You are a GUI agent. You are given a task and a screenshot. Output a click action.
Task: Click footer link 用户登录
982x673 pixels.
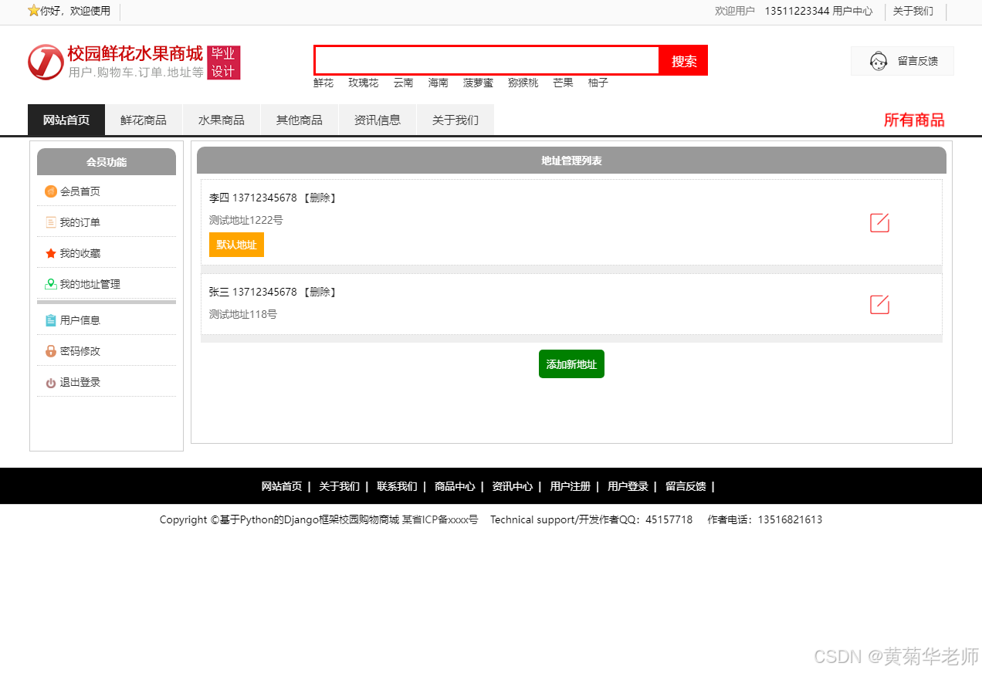point(628,486)
